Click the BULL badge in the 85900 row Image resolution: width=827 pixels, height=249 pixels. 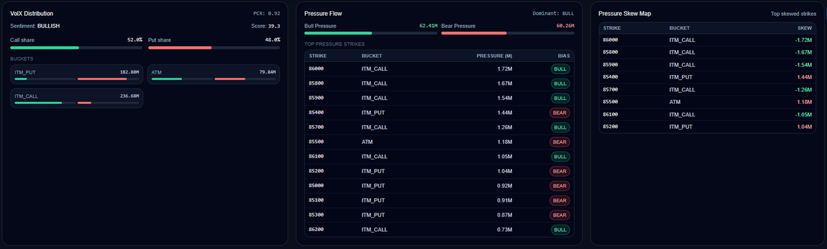[x=560, y=98]
